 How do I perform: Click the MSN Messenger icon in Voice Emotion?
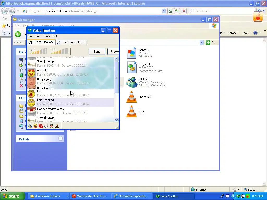(x=30, y=126)
